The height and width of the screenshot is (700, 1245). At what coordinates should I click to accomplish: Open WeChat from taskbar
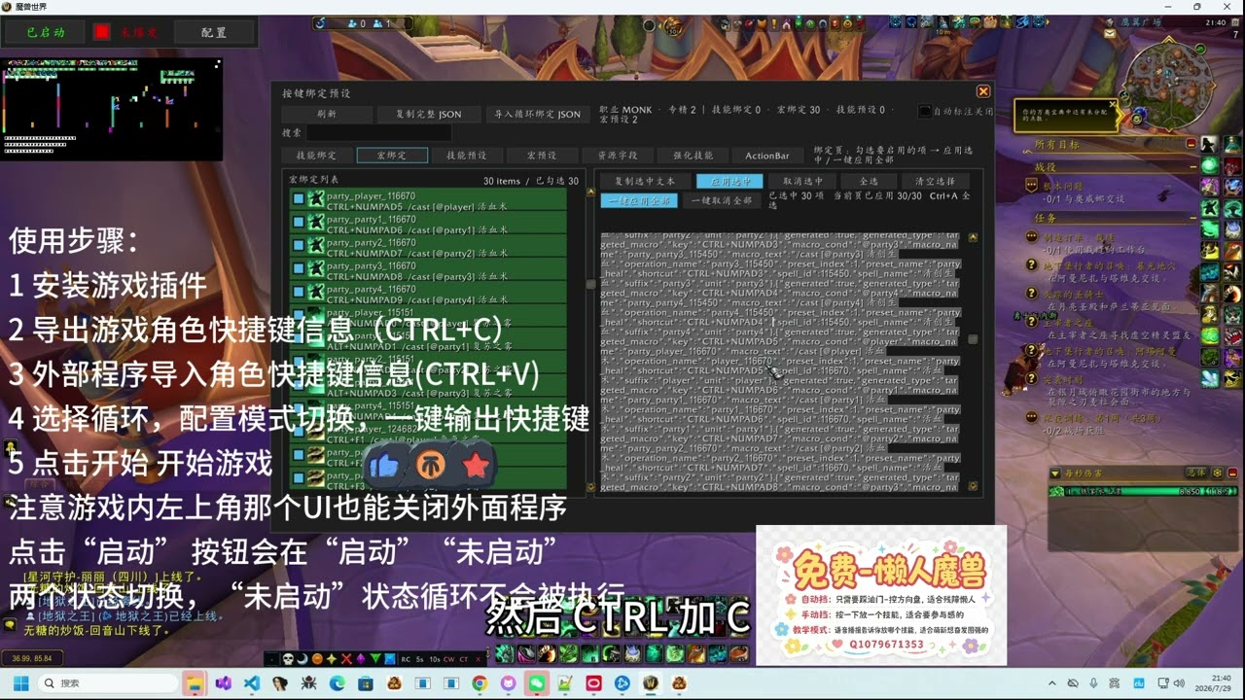[537, 682]
